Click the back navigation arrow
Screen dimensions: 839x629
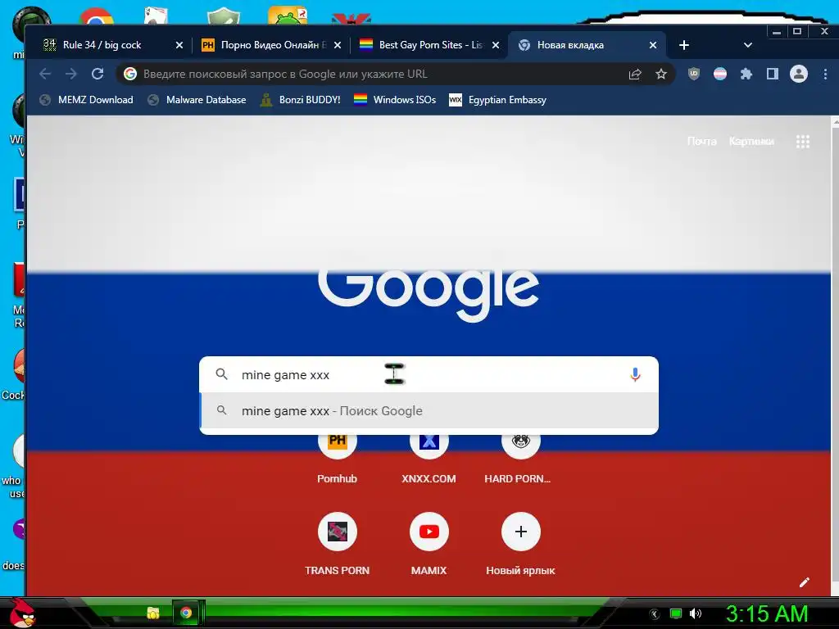coord(46,74)
